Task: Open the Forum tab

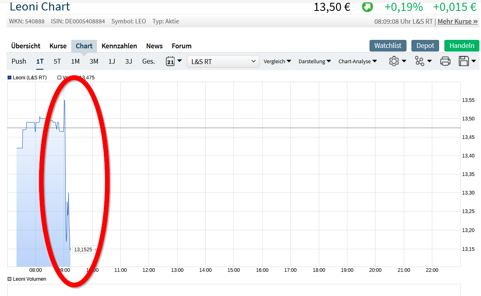Action: [x=182, y=46]
